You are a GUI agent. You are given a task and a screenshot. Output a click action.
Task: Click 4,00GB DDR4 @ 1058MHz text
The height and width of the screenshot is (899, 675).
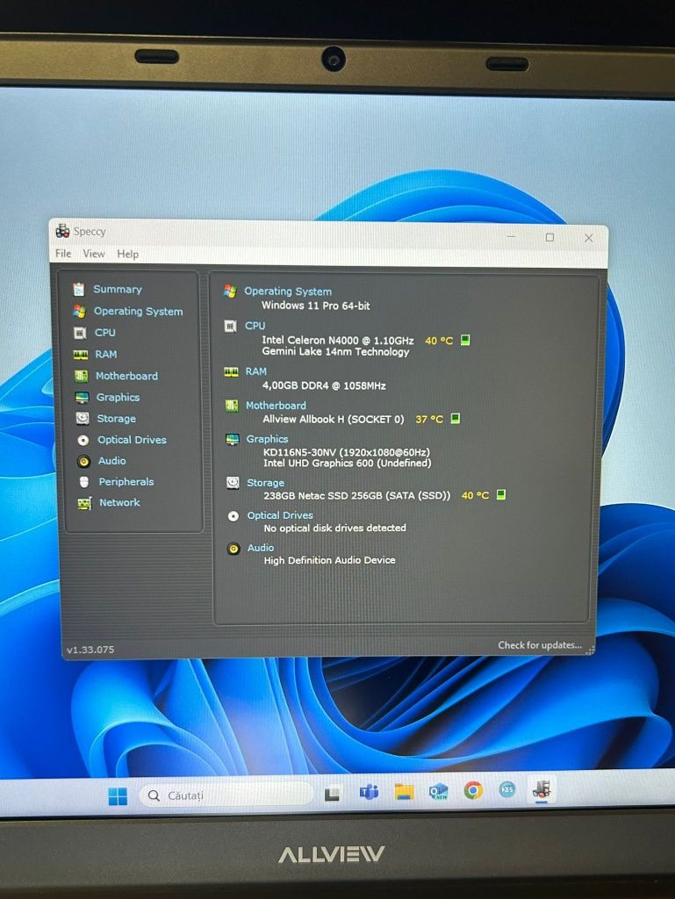pos(324,386)
